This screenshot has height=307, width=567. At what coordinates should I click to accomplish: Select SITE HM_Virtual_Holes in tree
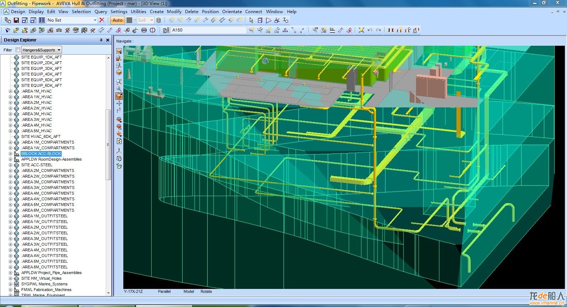coord(41,278)
